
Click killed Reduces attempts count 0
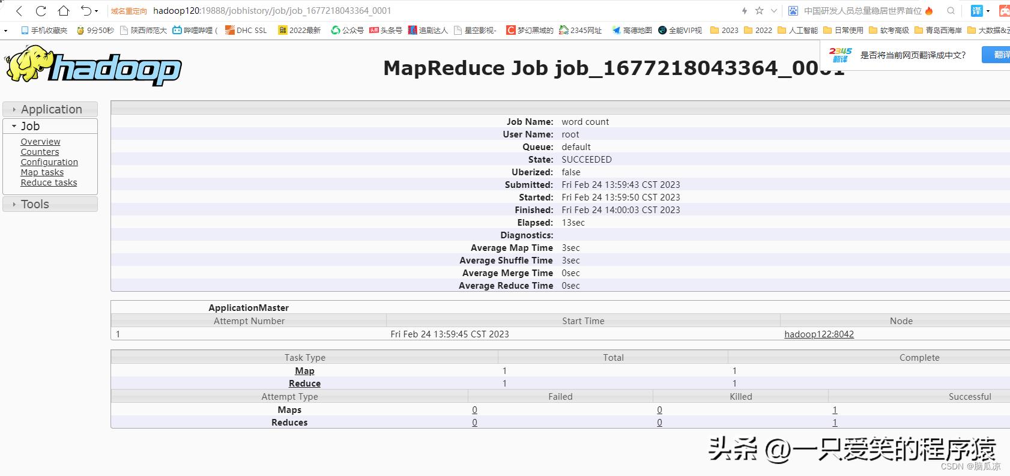click(659, 423)
